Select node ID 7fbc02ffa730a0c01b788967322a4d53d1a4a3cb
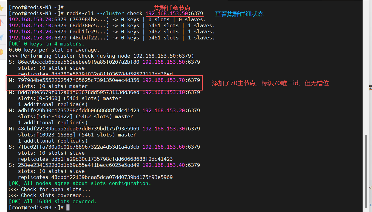Image resolution: width=372 pixels, height=212 pixels. click(79, 147)
